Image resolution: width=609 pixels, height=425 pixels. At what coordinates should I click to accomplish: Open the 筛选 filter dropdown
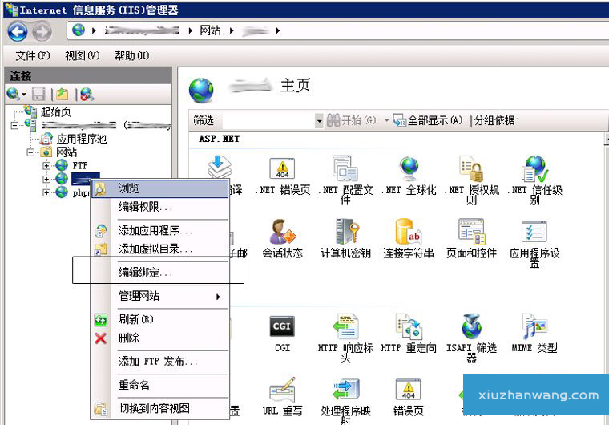[x=319, y=120]
